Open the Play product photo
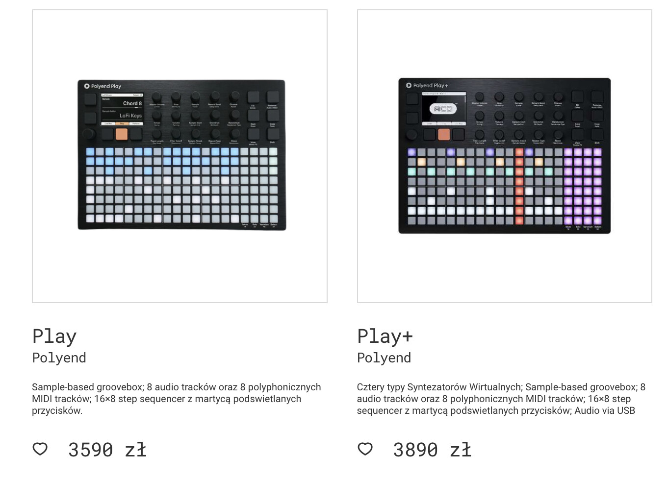The height and width of the screenshot is (478, 668). pyautogui.click(x=180, y=156)
